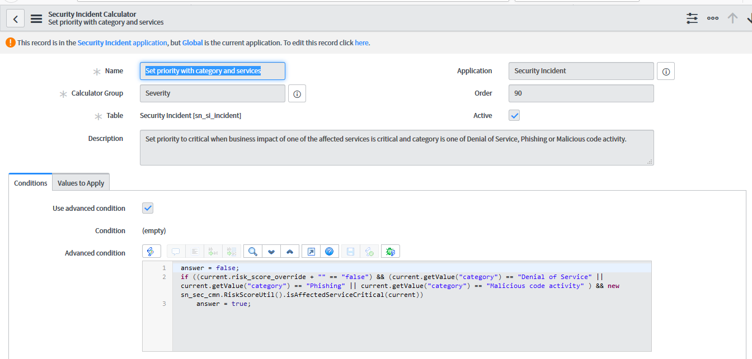Click the save icon in the editor toolbar
This screenshot has height=359, width=752.
click(x=350, y=251)
